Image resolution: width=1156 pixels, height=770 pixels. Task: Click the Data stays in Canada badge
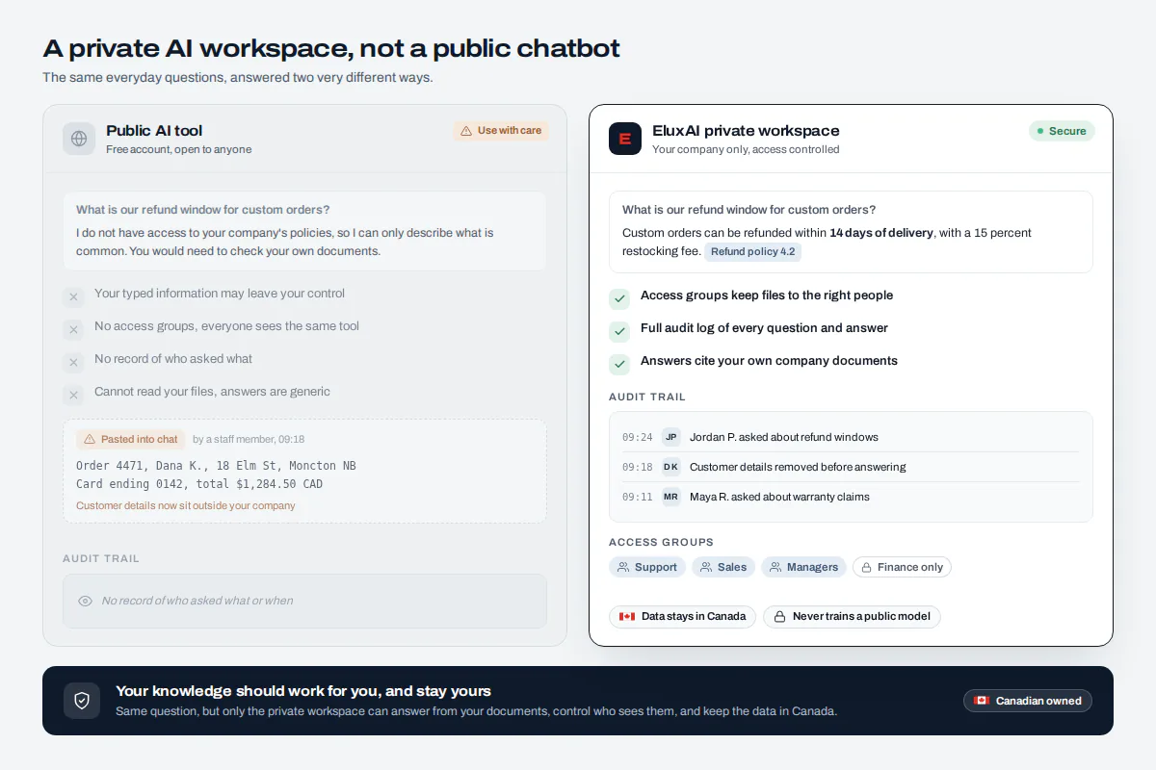point(683,616)
